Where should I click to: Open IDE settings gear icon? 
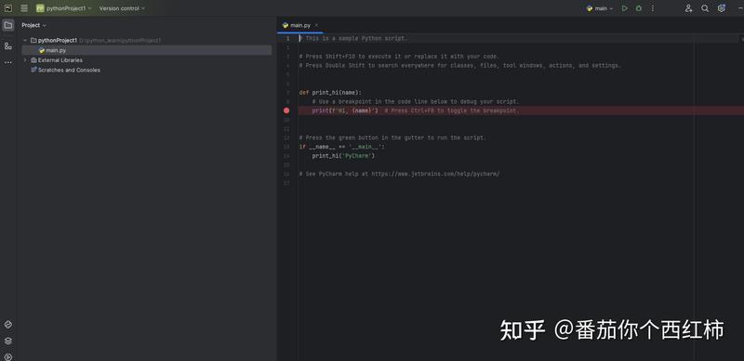(722, 8)
